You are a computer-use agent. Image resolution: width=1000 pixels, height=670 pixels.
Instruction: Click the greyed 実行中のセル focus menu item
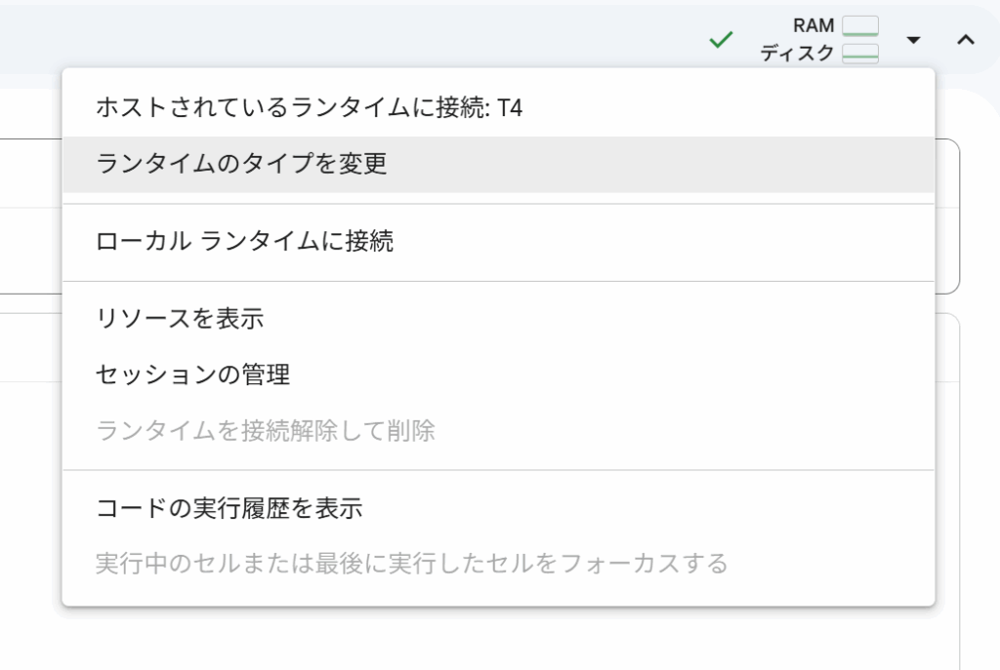pyautogui.click(x=411, y=563)
